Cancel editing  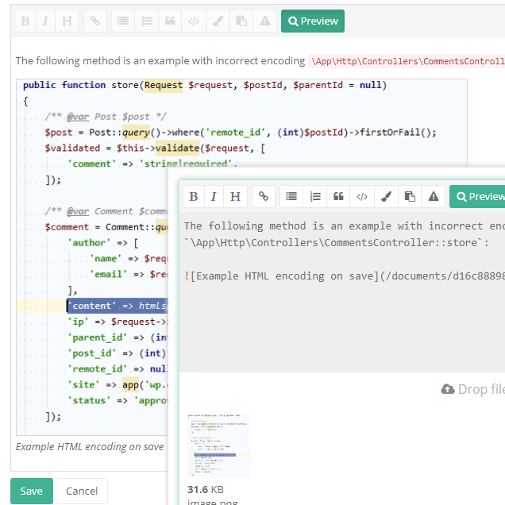(82, 492)
